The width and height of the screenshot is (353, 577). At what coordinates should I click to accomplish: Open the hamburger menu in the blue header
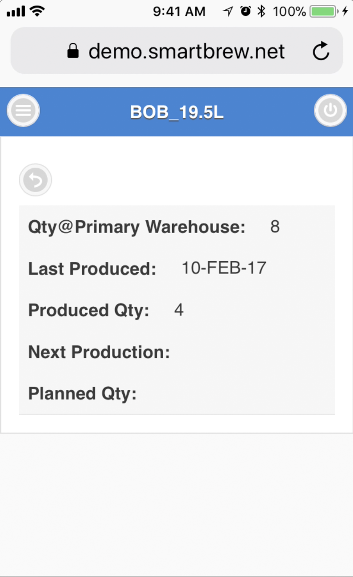[x=23, y=111]
